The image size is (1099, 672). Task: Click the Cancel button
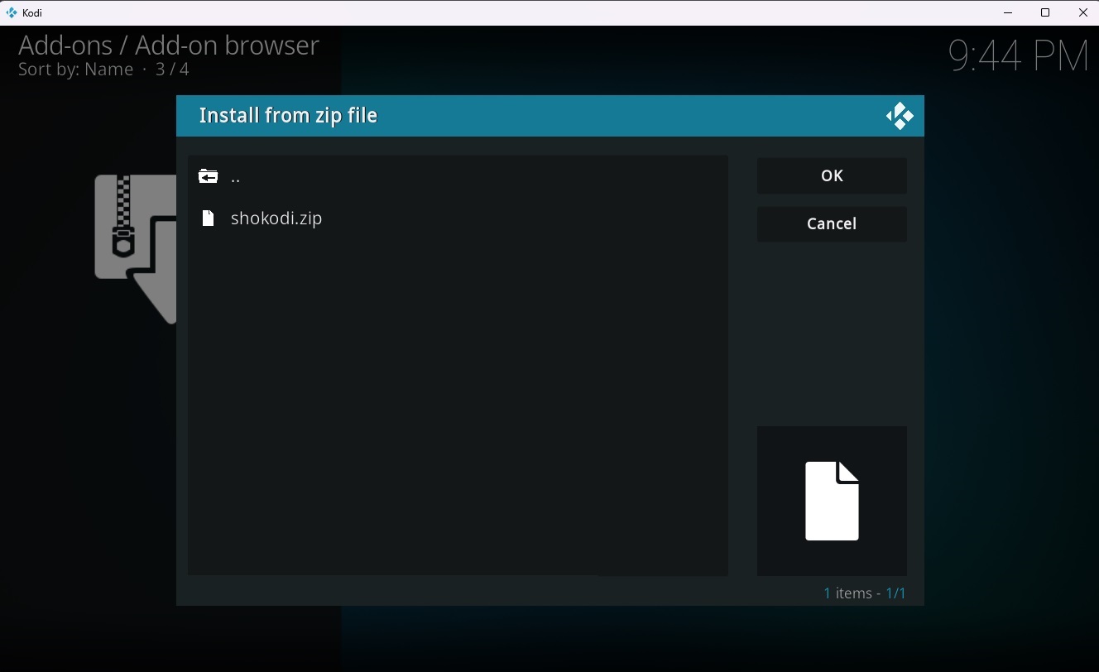(832, 223)
